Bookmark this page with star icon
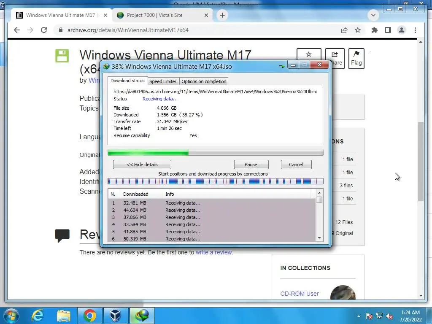The height and width of the screenshot is (324, 432). click(358, 30)
